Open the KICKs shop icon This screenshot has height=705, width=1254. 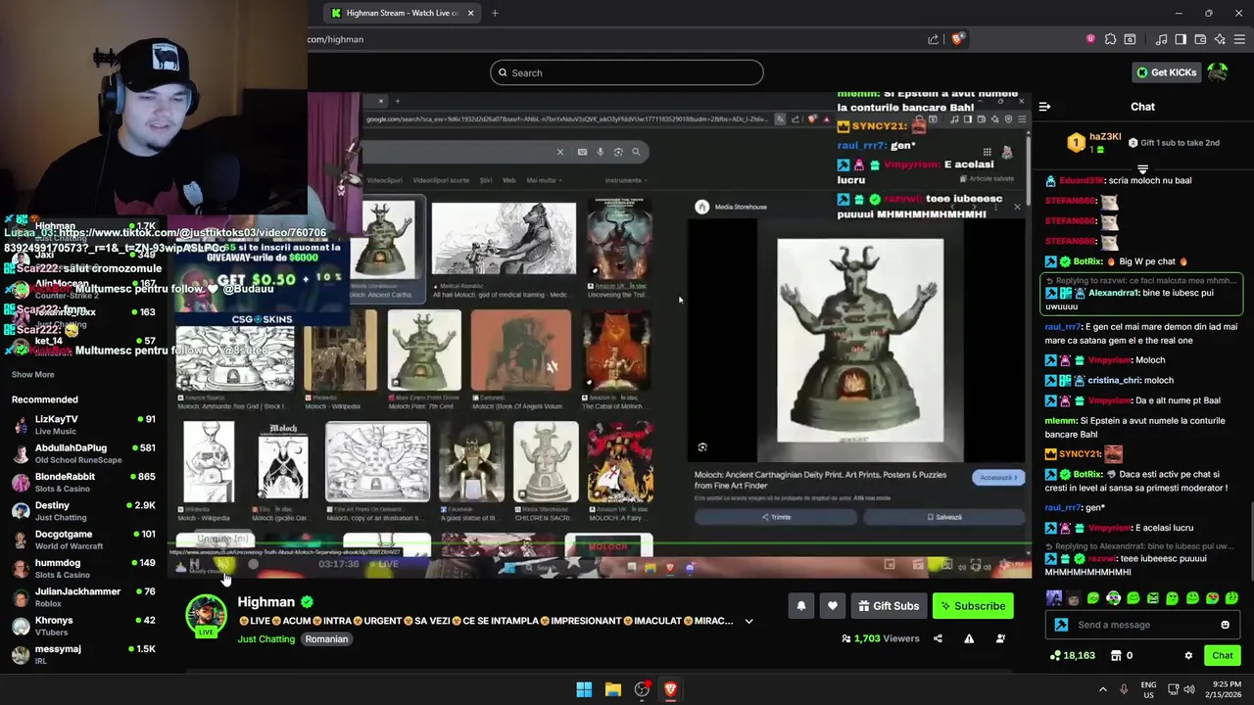point(1115,655)
